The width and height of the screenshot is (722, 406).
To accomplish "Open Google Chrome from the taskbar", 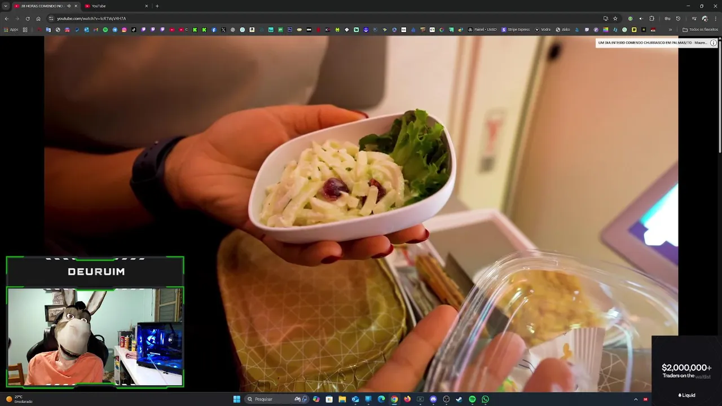I will click(x=394, y=399).
